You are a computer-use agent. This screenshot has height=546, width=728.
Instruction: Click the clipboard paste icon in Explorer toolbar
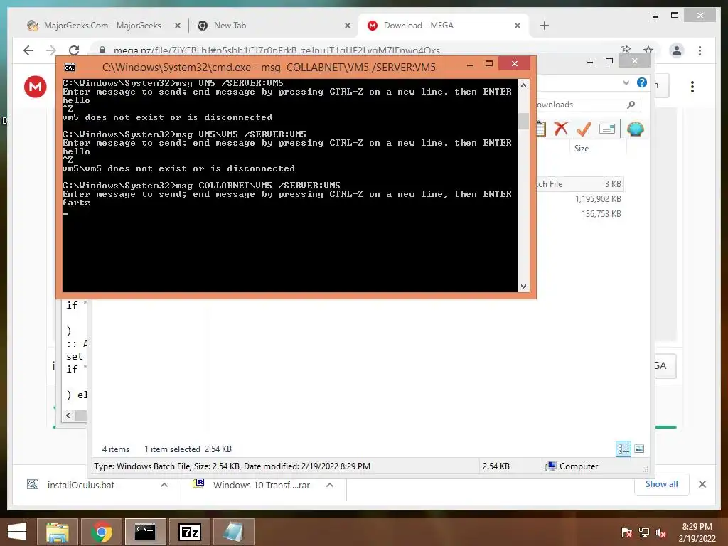click(x=541, y=129)
